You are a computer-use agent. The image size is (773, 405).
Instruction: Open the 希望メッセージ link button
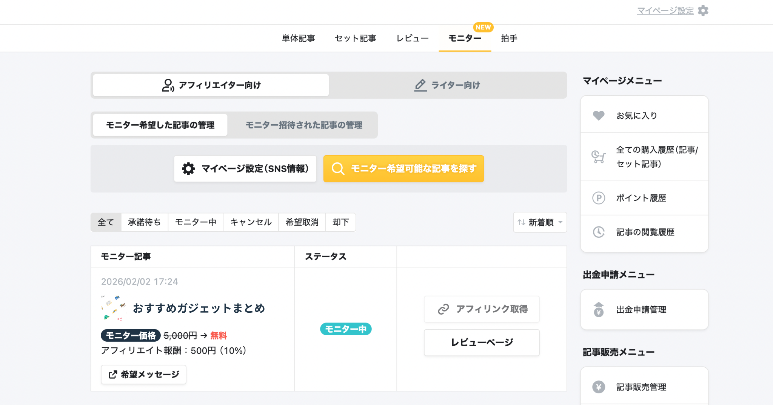143,374
